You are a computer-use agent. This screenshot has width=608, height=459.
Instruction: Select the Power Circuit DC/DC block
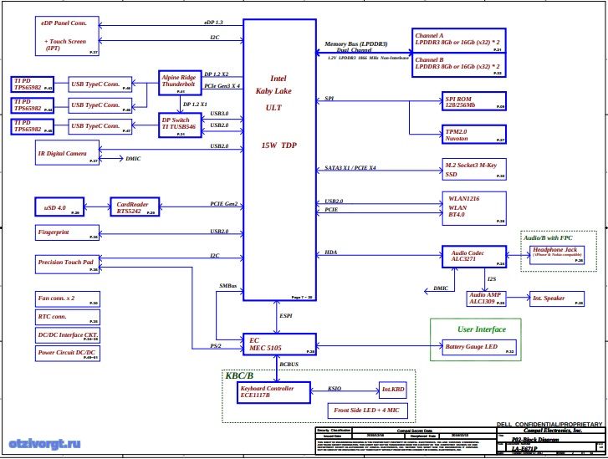pos(68,354)
